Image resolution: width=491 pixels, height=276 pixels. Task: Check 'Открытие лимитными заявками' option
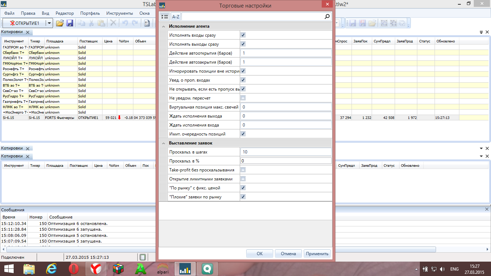click(243, 179)
